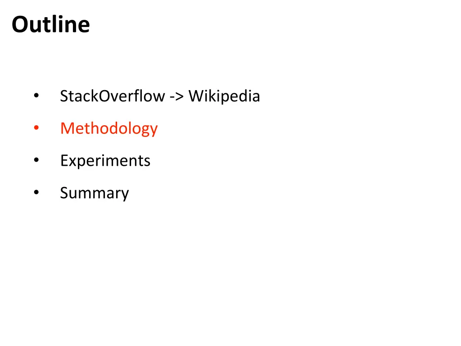Viewport: 461px width, 346px height.
Task: Click the bullet before StackOverflow
Action: [x=36, y=95]
